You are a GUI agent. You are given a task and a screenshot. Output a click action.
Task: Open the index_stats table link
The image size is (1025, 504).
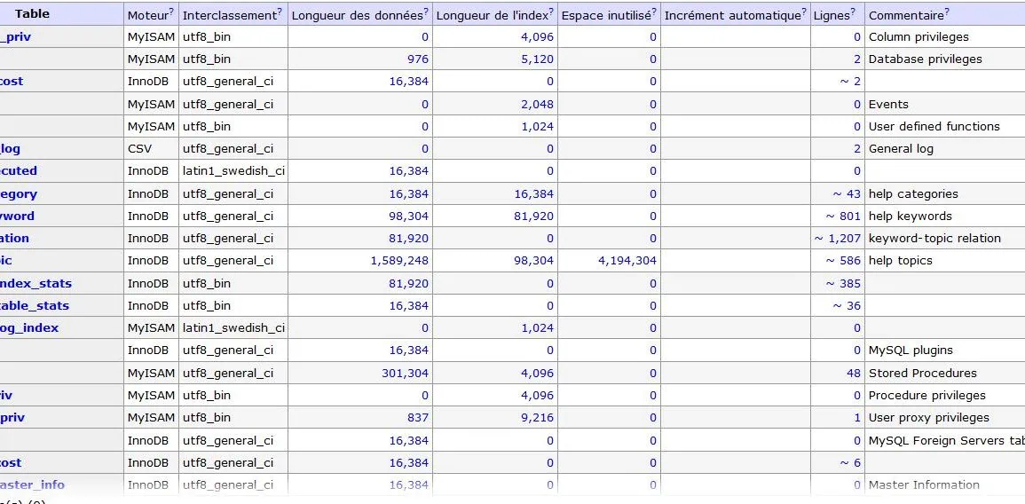click(x=35, y=283)
